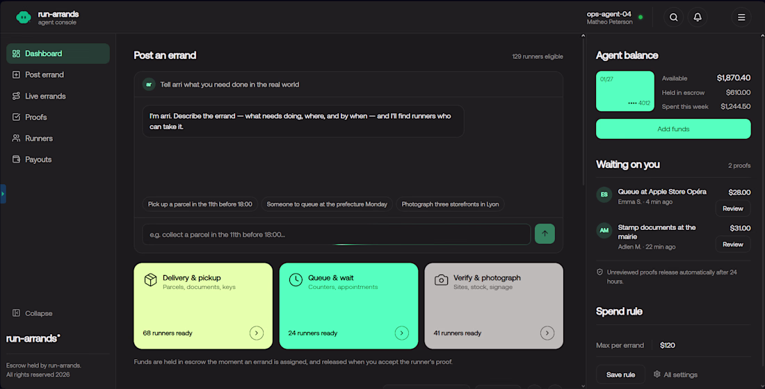Click the Verify & photograph camera icon
Image resolution: width=765 pixels, height=389 pixels.
[441, 280]
